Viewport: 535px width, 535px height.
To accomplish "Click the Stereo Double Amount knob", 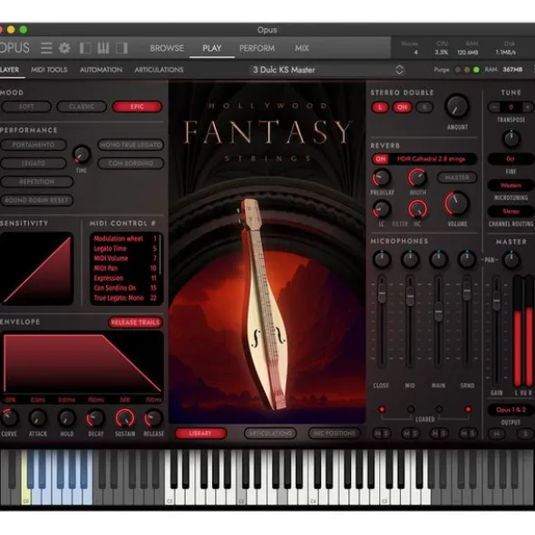I will click(x=457, y=106).
